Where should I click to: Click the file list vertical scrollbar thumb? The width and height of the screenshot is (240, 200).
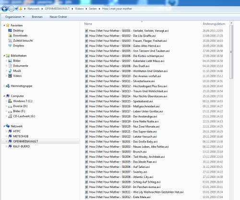[231, 52]
